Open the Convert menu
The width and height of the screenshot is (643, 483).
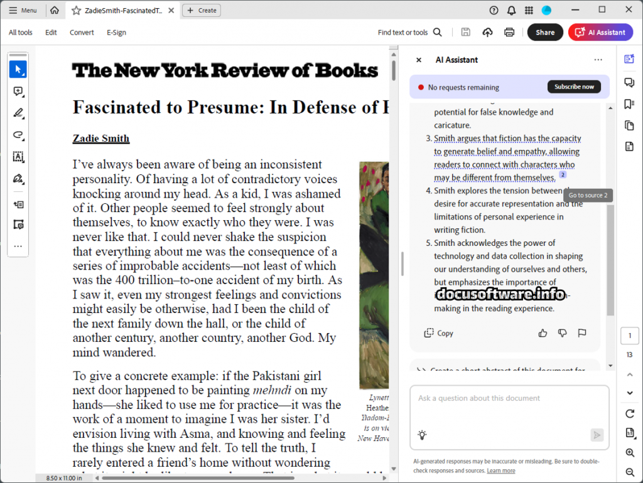[82, 33]
